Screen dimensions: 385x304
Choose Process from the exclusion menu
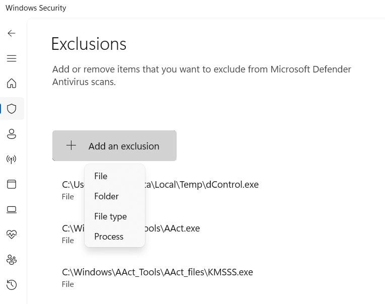click(114, 237)
